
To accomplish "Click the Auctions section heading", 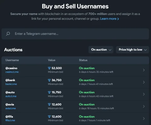I will click(x=13, y=50).
